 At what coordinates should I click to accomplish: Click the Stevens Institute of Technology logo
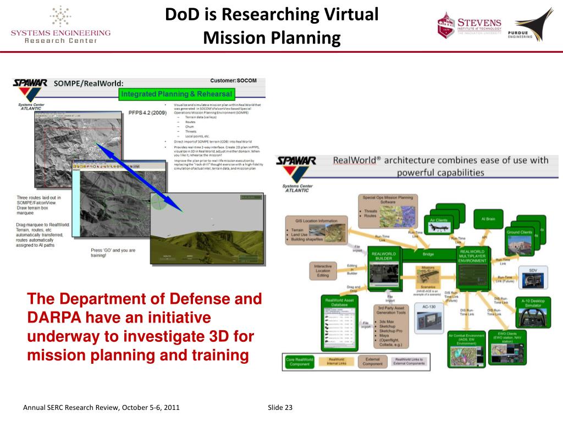tap(470, 25)
